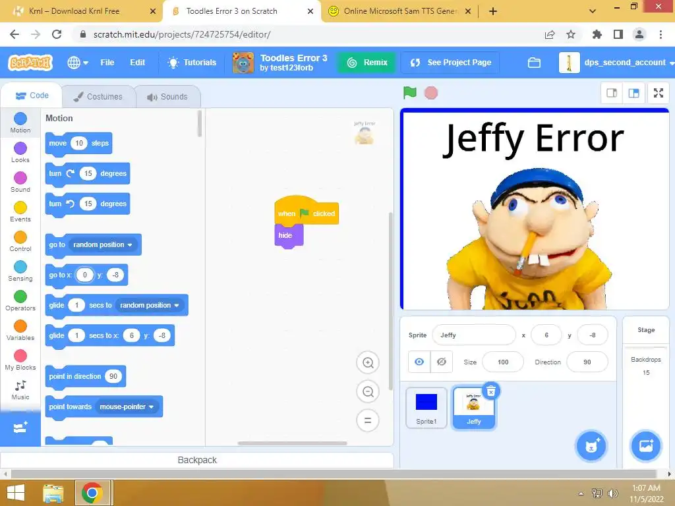Click the 'hide' block in workspace

(x=289, y=236)
